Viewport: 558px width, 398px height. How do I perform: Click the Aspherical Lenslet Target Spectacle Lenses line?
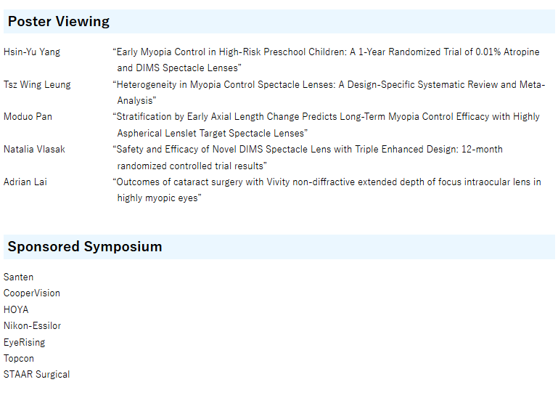(x=212, y=133)
